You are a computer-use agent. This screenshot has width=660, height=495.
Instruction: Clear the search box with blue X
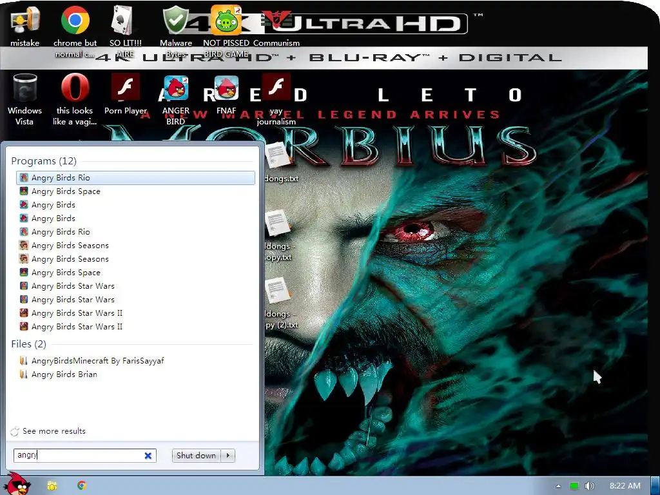coord(148,456)
